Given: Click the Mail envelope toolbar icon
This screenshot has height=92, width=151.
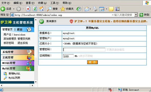Looking at the screenshot, I should pyautogui.click(x=87, y=9).
